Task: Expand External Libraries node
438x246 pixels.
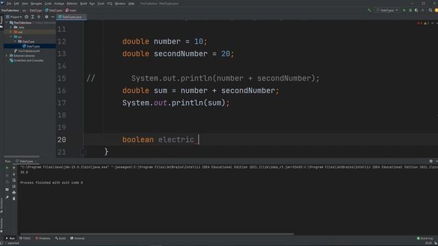Action: coord(7,56)
